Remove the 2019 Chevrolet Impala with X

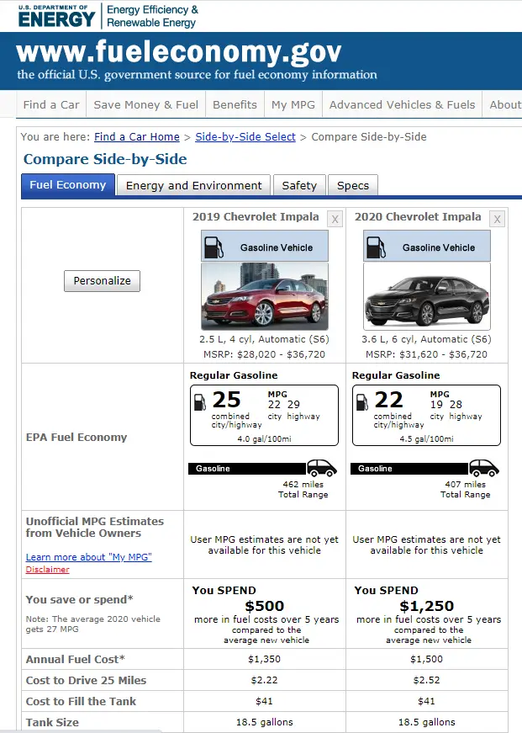335,219
